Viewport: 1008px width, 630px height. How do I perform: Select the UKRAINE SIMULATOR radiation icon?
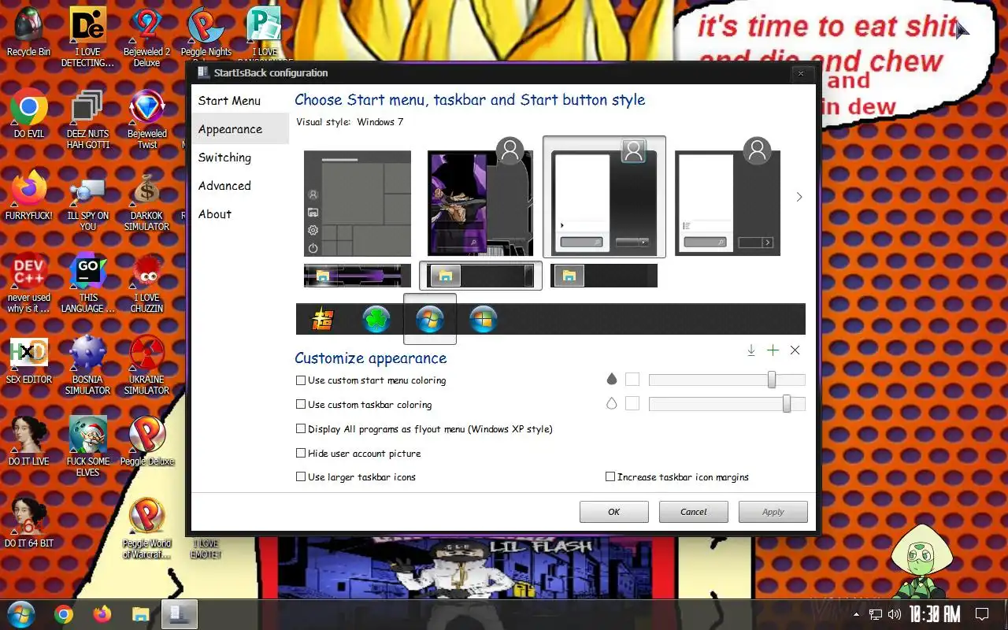click(x=146, y=365)
